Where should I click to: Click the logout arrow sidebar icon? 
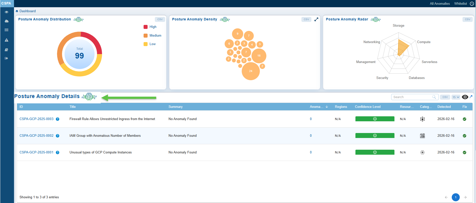click(x=7, y=58)
